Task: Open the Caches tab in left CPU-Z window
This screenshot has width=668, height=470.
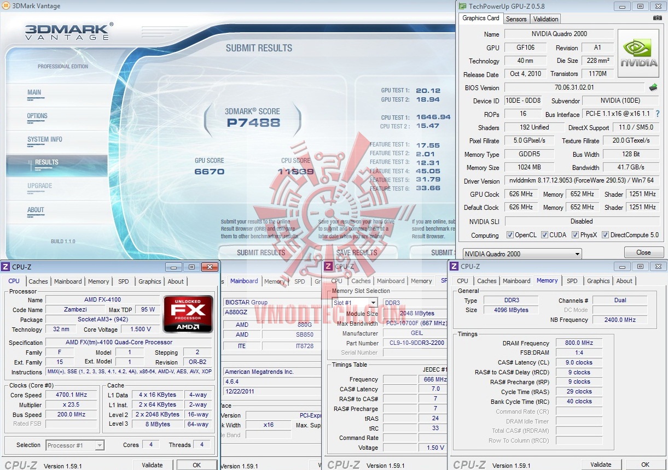Action: 38,281
